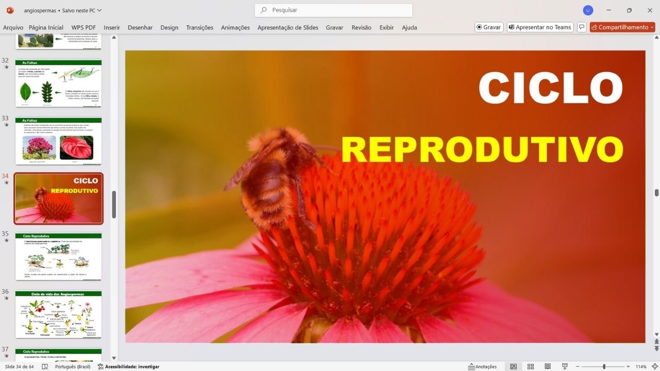Open the file name save-location dropdown
Image resolution: width=660 pixels, height=371 pixels.
click(100, 10)
